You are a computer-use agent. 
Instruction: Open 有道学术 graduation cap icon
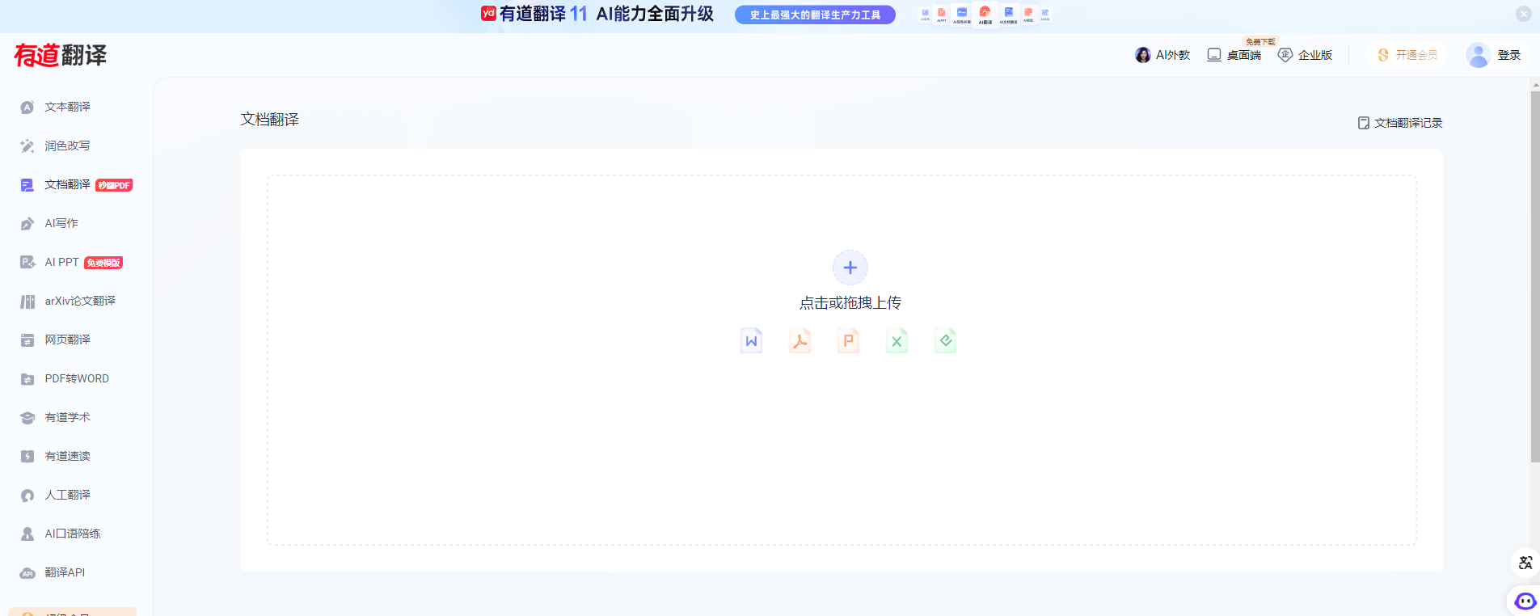(x=27, y=418)
